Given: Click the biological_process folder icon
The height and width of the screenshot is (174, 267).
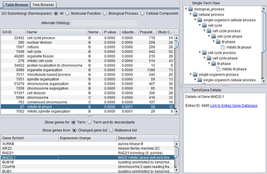Looking at the screenshot, I should click(191, 9).
